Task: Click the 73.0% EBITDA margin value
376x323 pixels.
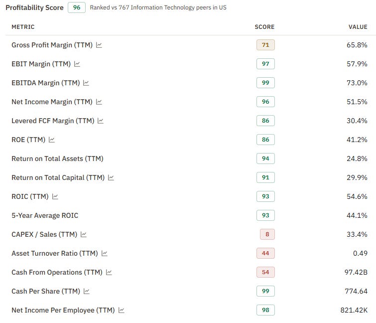Action: click(357, 83)
